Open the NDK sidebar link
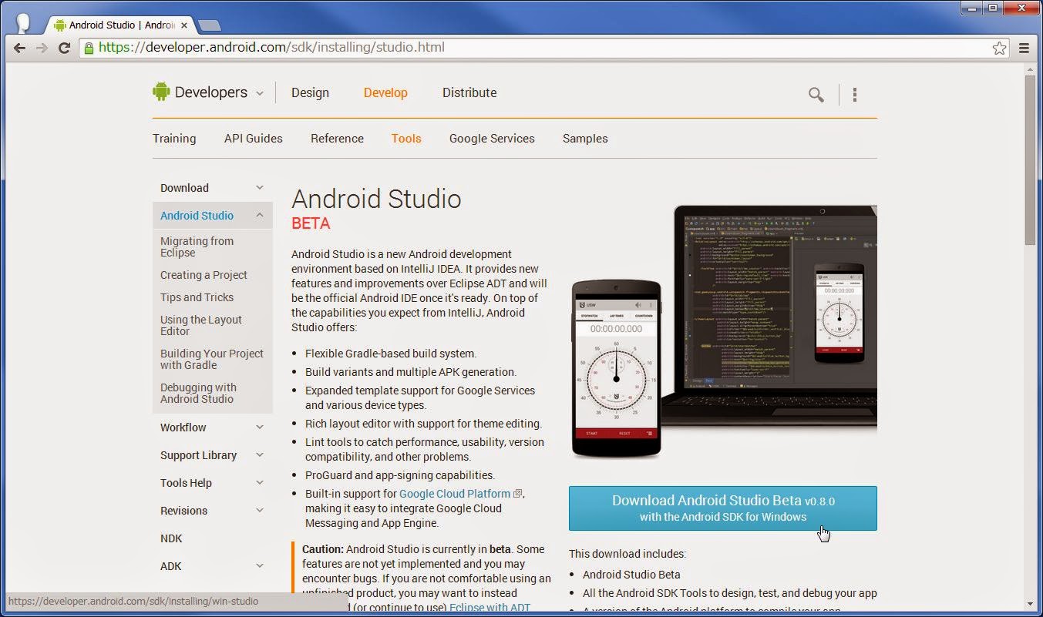Image resolution: width=1043 pixels, height=617 pixels. click(x=171, y=538)
